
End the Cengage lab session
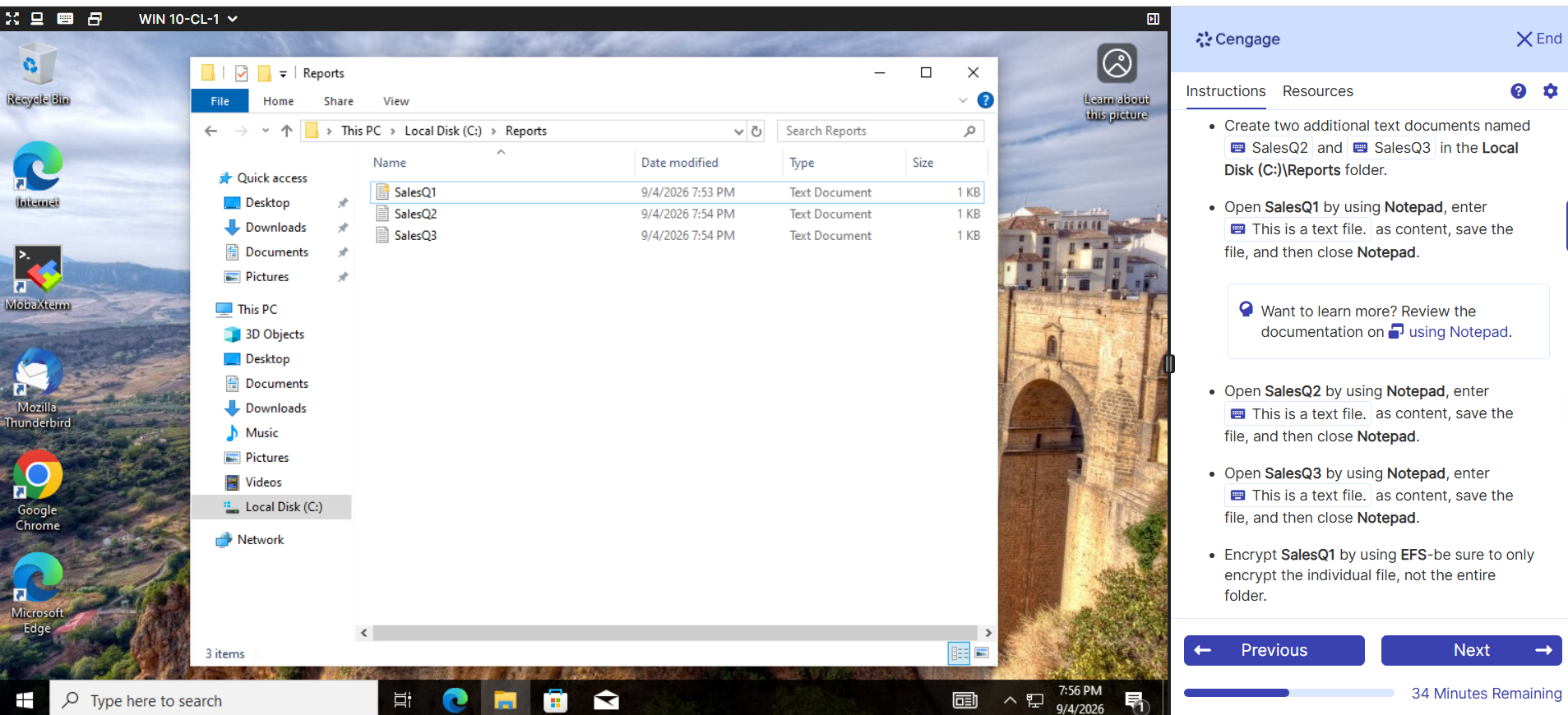click(1538, 39)
